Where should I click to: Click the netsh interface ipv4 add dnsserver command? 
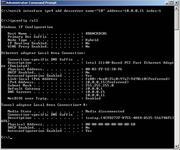85,11
